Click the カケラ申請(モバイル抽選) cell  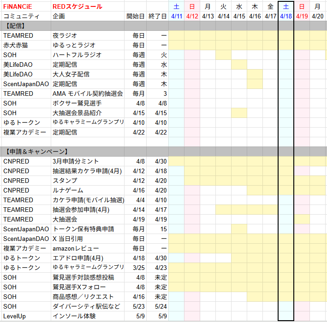click(88, 200)
